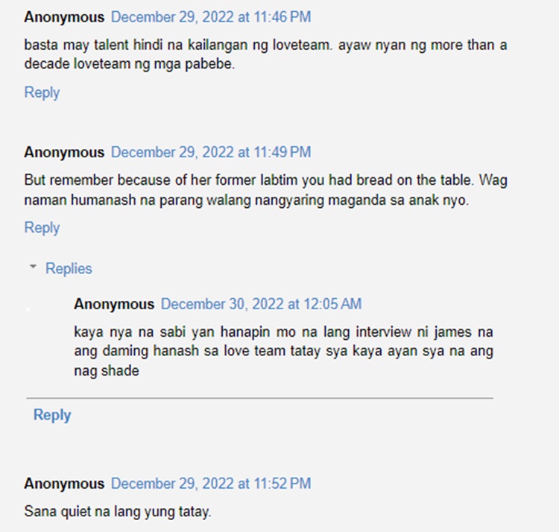
Task: Click Anonymous author of the 11:46 PM comment
Action: pos(64,17)
